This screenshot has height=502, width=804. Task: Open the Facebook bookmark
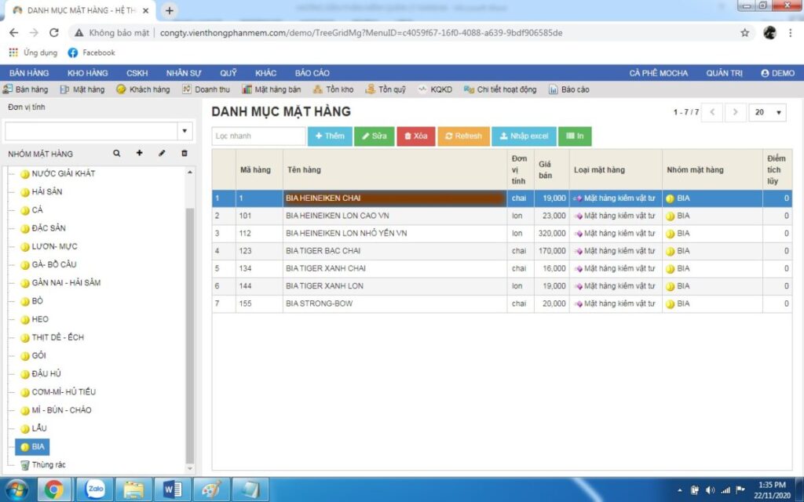point(92,53)
